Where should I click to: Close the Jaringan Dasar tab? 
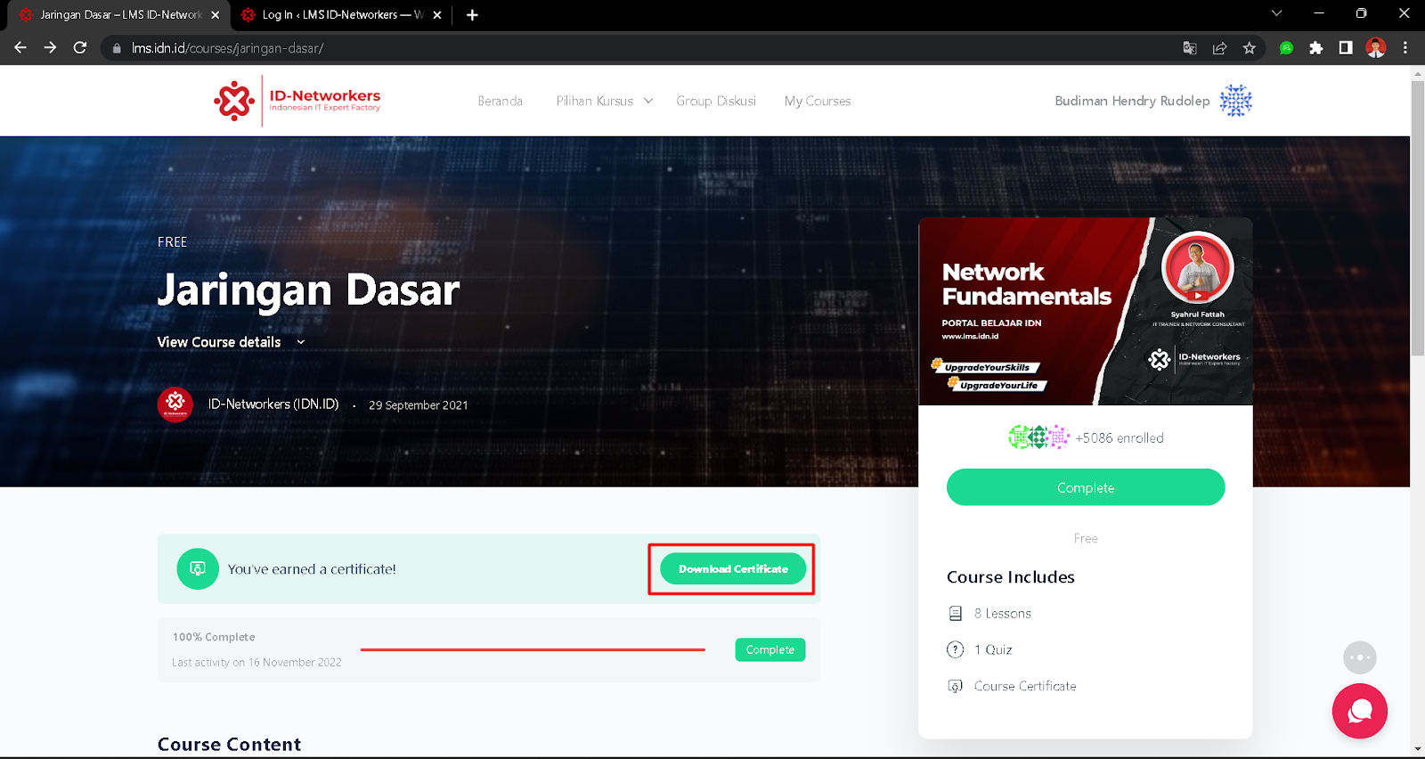(216, 14)
